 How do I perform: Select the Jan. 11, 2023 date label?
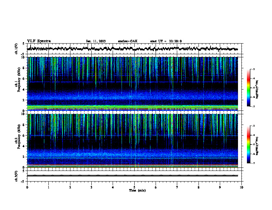96,41
